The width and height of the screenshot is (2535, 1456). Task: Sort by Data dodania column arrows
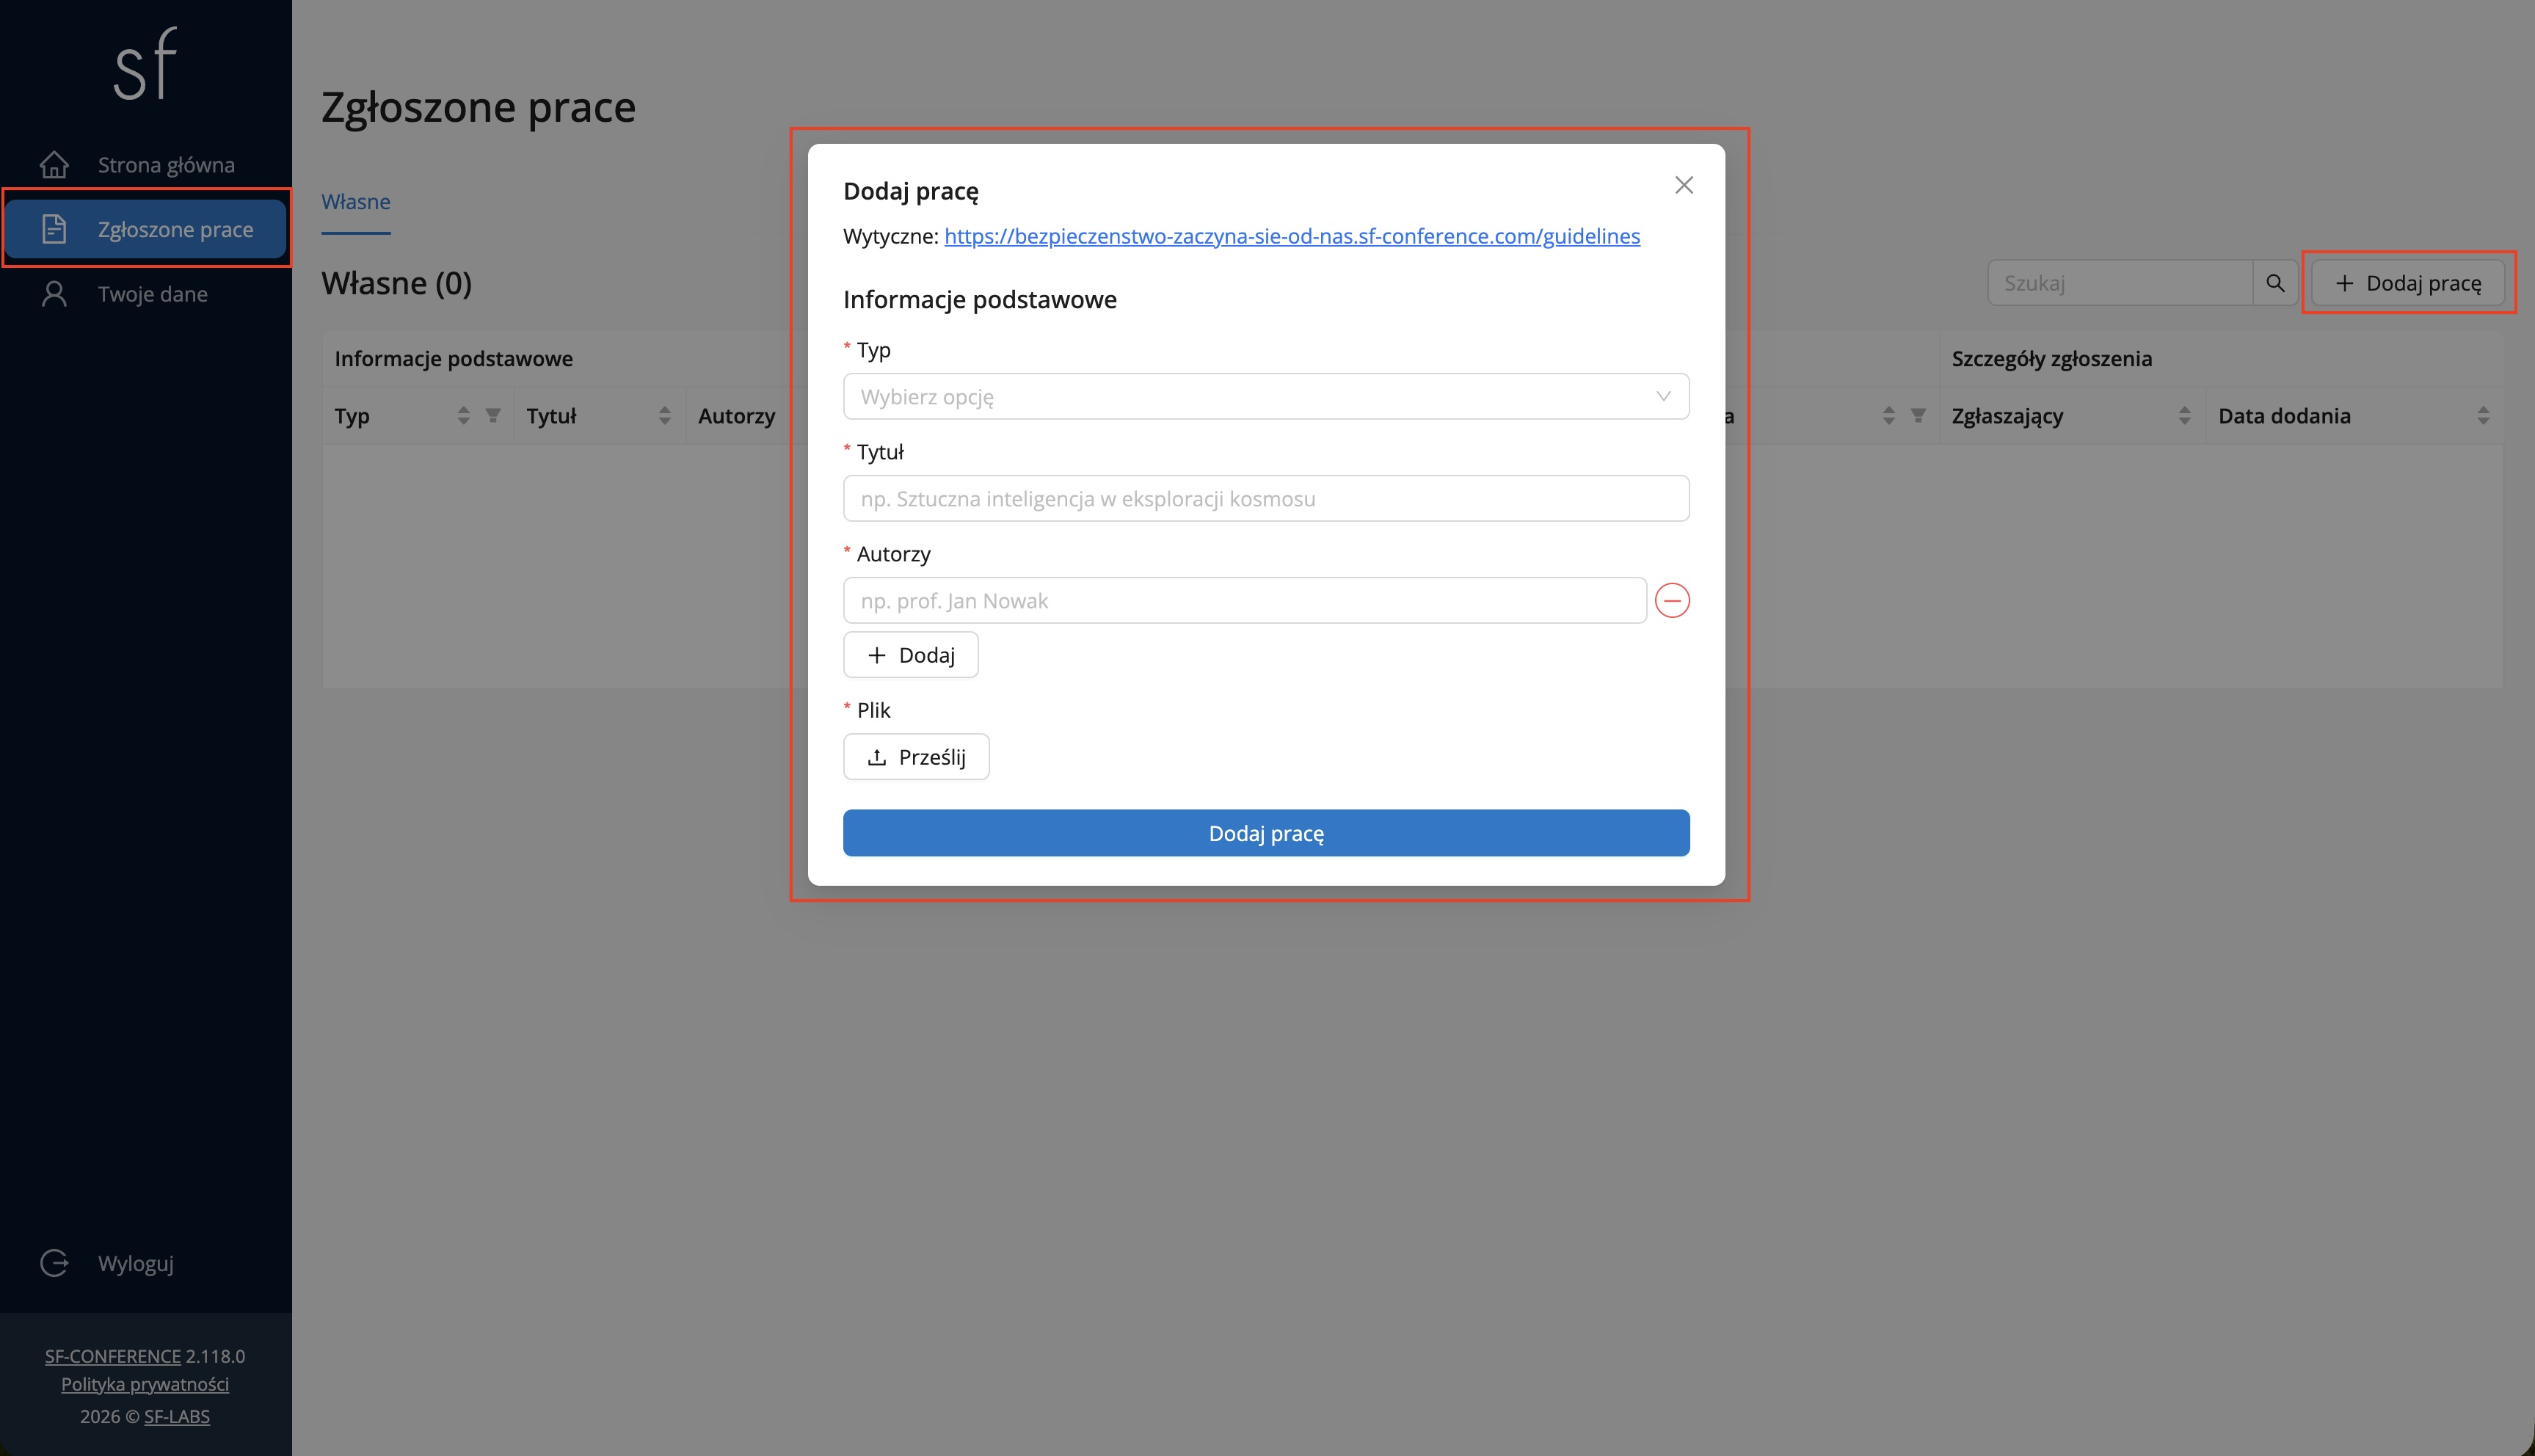2483,415
